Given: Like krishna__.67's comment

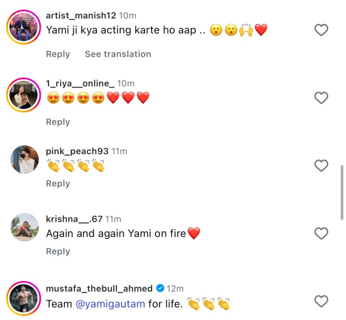Looking at the screenshot, I should pos(321,234).
